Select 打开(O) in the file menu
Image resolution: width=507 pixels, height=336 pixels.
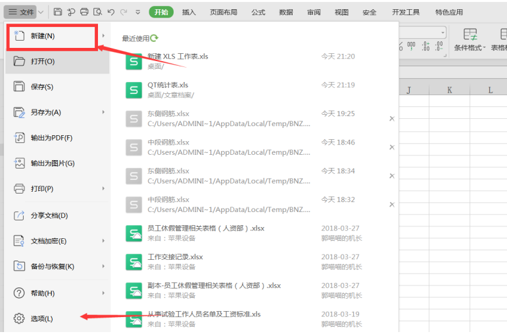[x=57, y=61]
